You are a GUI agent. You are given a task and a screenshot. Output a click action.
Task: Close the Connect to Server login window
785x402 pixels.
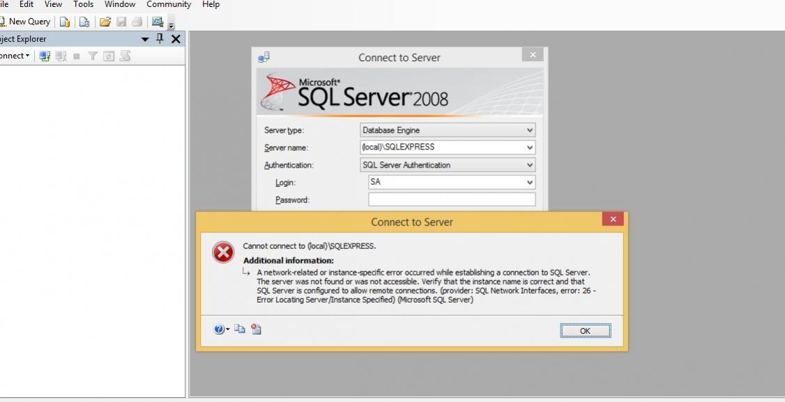[533, 55]
